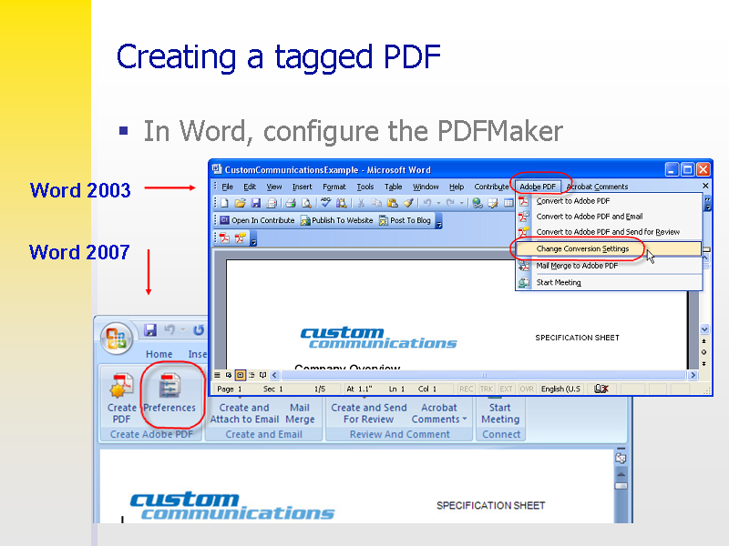Click the Insert Hyperlink globe icon
The height and width of the screenshot is (546, 729).
(x=477, y=203)
